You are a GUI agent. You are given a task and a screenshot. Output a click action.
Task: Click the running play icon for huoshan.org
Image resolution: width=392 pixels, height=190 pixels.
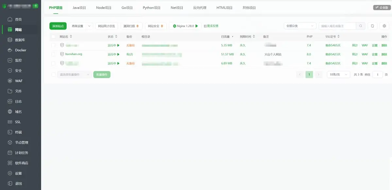[x=118, y=54]
